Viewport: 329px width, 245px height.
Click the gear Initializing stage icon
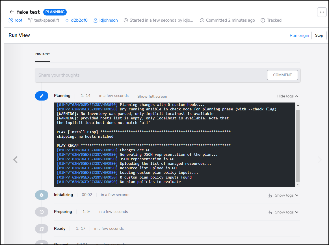point(42,195)
